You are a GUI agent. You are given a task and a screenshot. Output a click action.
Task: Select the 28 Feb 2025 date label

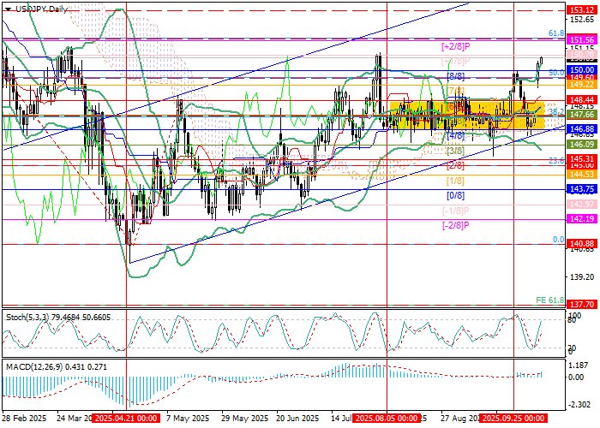pos(25,419)
